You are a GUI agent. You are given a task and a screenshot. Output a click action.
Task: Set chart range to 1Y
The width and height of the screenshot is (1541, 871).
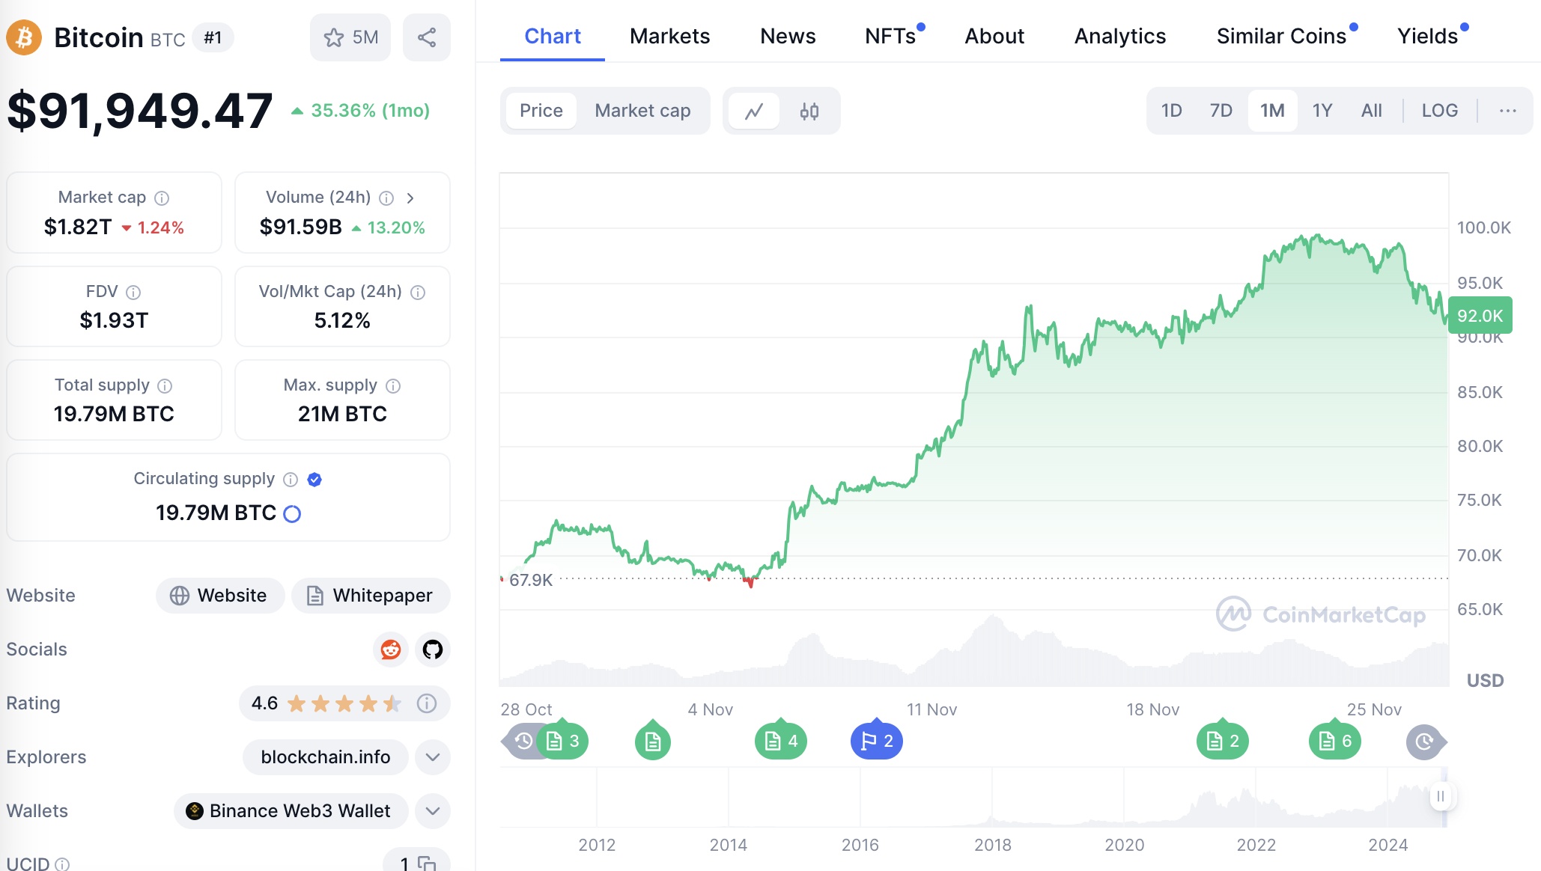[1322, 111]
